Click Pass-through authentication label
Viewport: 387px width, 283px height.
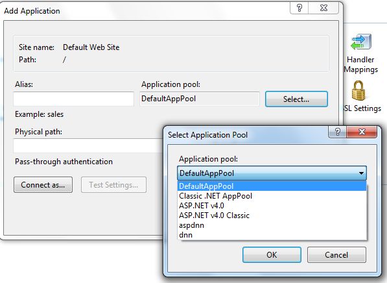coord(64,162)
